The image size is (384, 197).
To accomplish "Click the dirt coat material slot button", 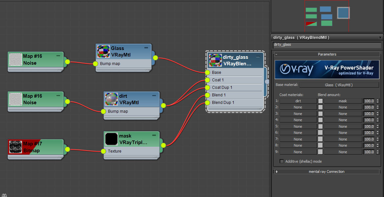I will pyautogui.click(x=298, y=101).
